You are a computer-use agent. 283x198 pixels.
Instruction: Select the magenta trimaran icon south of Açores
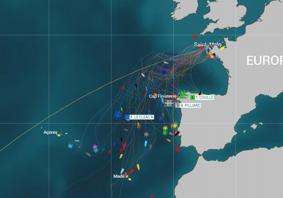(95, 147)
